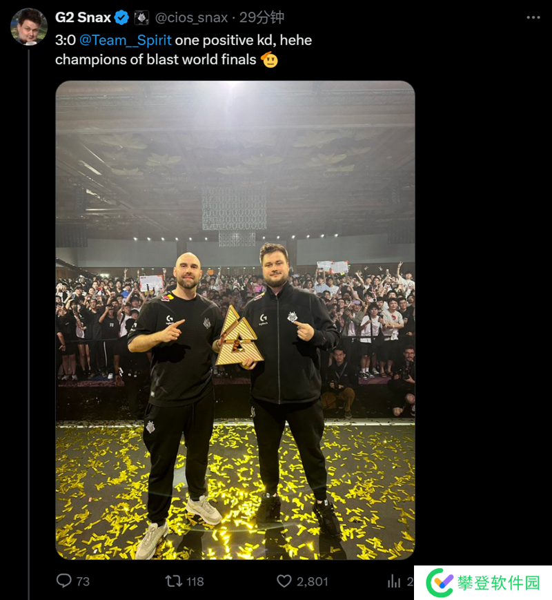The image size is (552, 600).
Task: Click the blue verified checkmark badge
Action: (121, 17)
